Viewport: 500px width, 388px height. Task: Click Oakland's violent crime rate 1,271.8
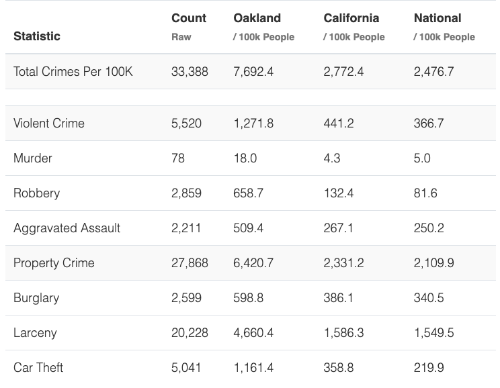[x=253, y=124]
